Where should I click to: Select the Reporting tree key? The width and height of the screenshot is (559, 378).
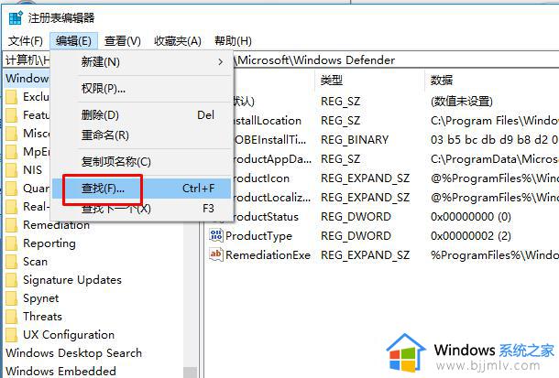tap(49, 243)
